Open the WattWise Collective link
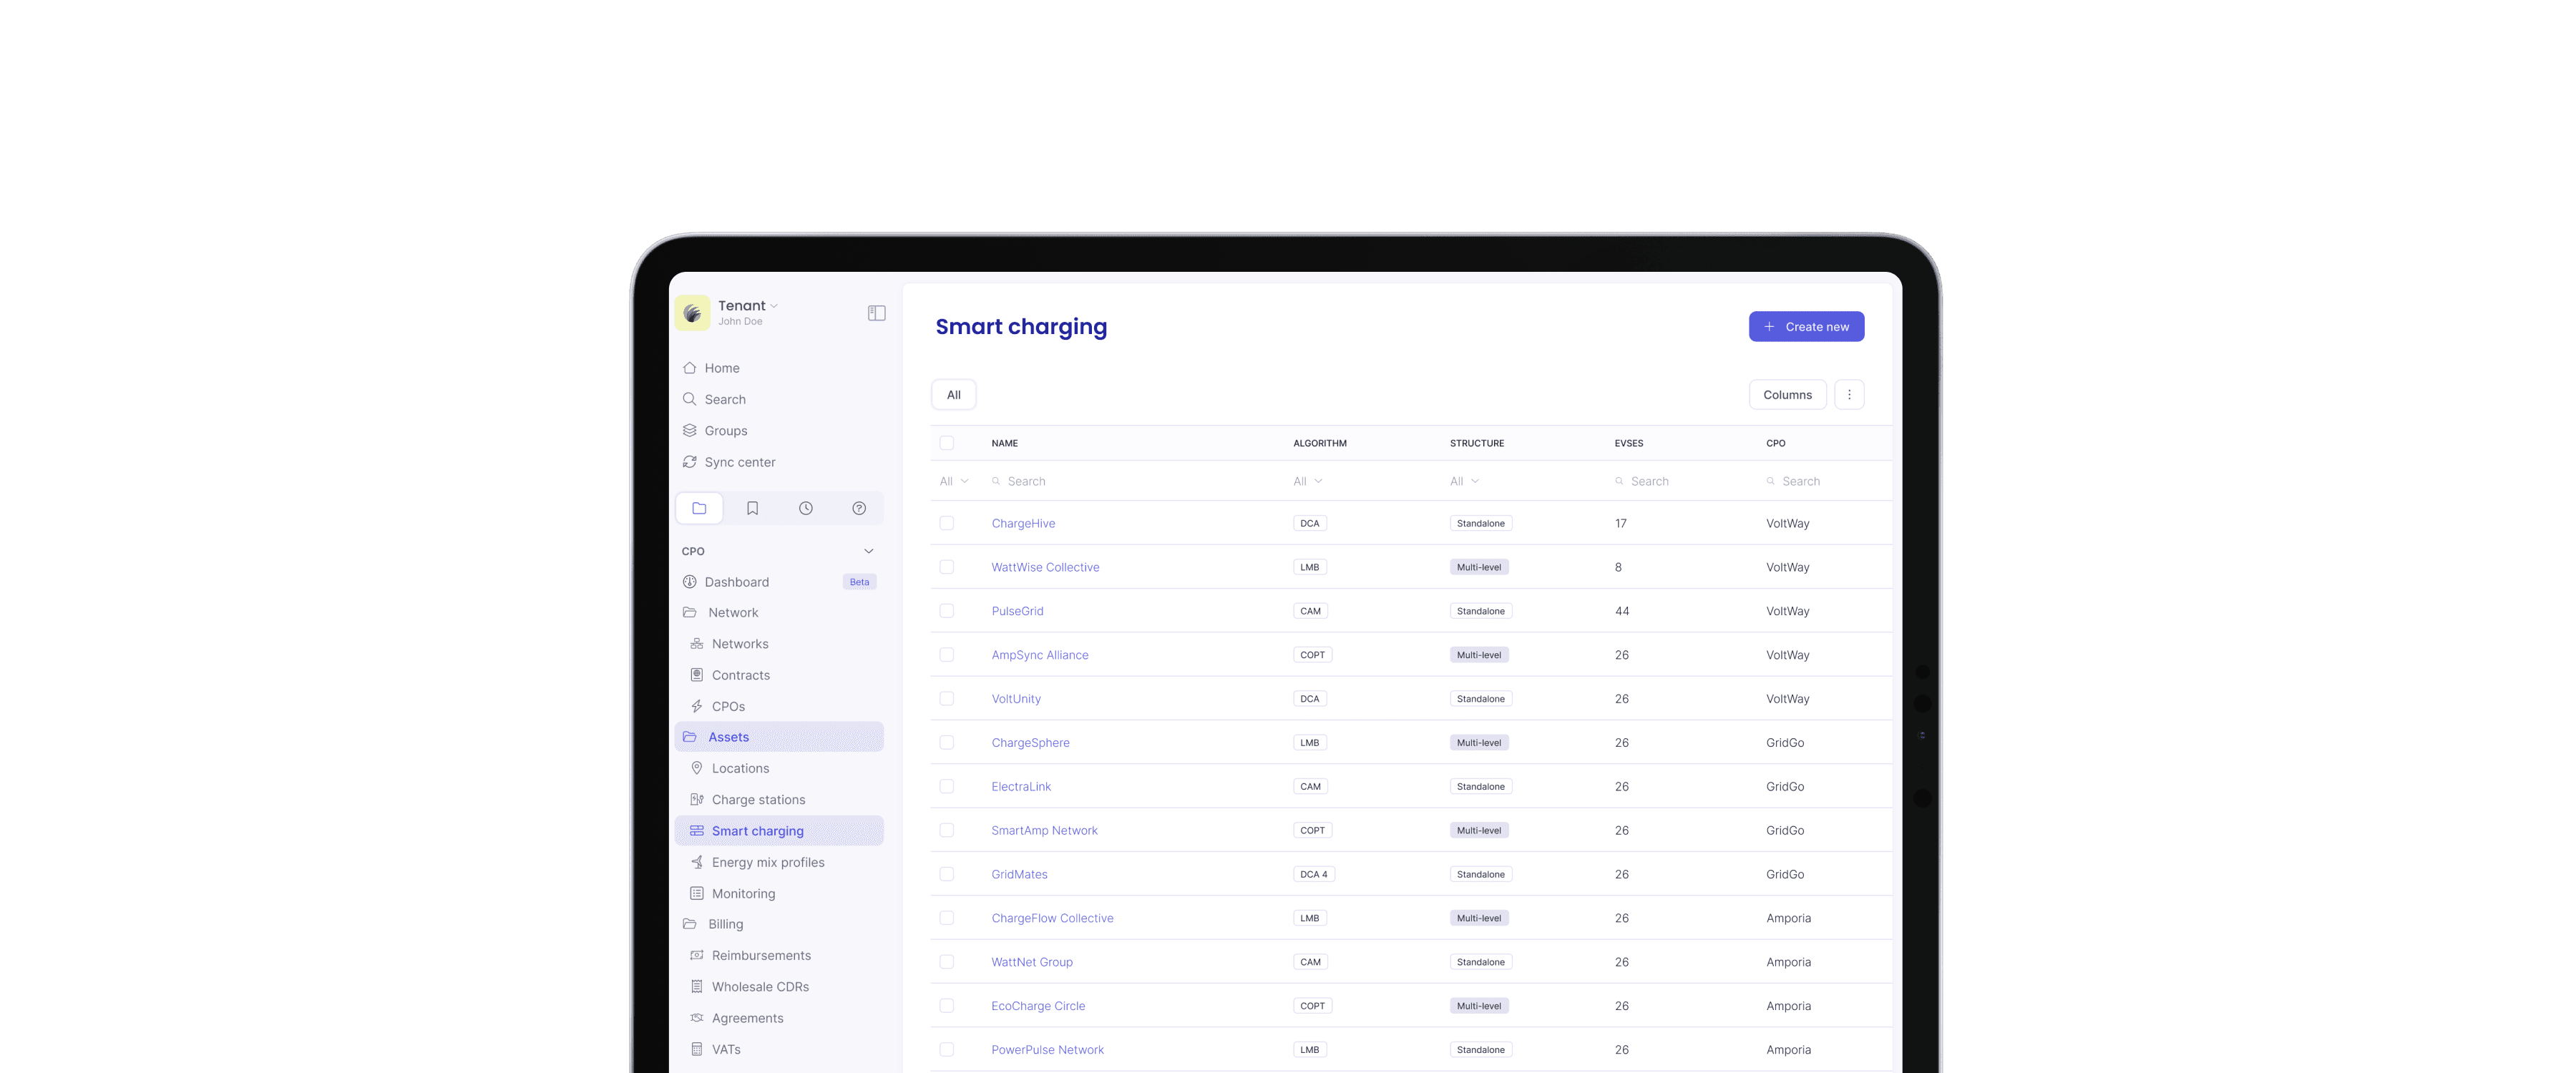 [x=1044, y=567]
